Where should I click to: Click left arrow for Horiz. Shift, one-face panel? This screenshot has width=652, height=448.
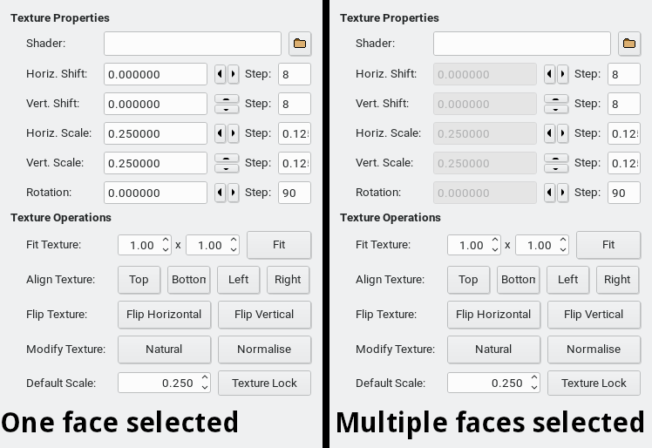tap(221, 75)
